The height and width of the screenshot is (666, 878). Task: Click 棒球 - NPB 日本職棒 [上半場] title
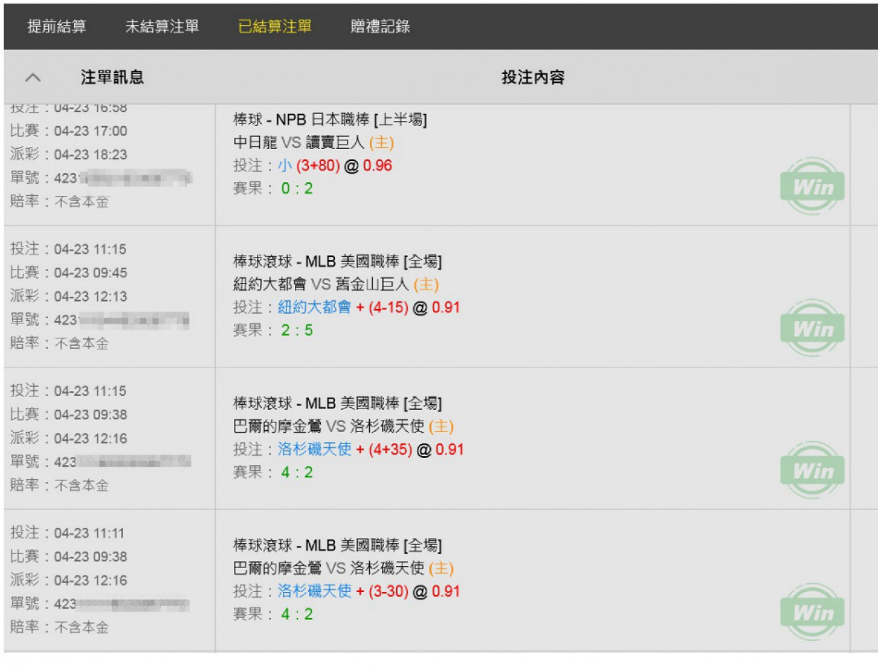click(330, 120)
